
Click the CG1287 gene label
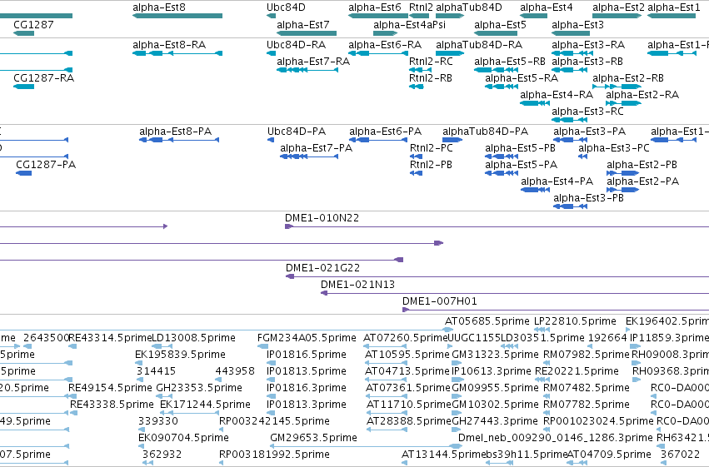point(33,24)
